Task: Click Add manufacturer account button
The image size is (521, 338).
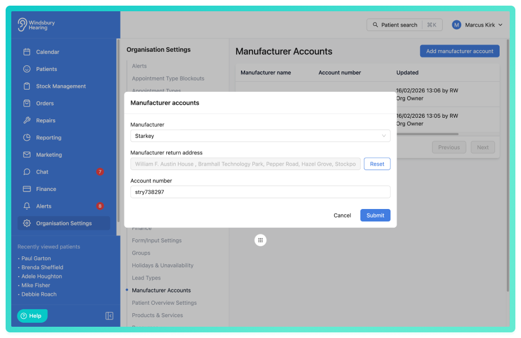Action: coord(460,51)
